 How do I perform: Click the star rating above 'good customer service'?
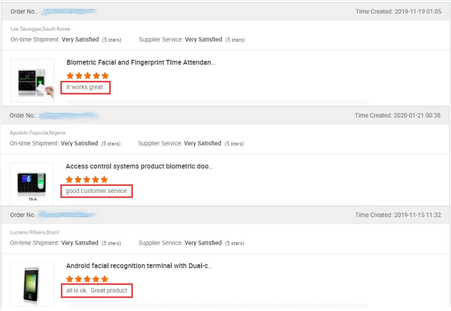point(87,180)
